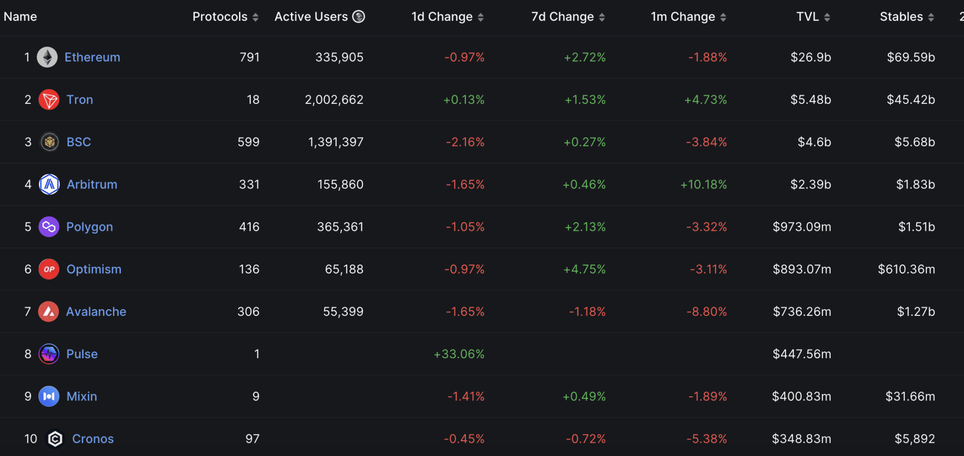Select Polygon TVL $973.09m

pyautogui.click(x=802, y=227)
